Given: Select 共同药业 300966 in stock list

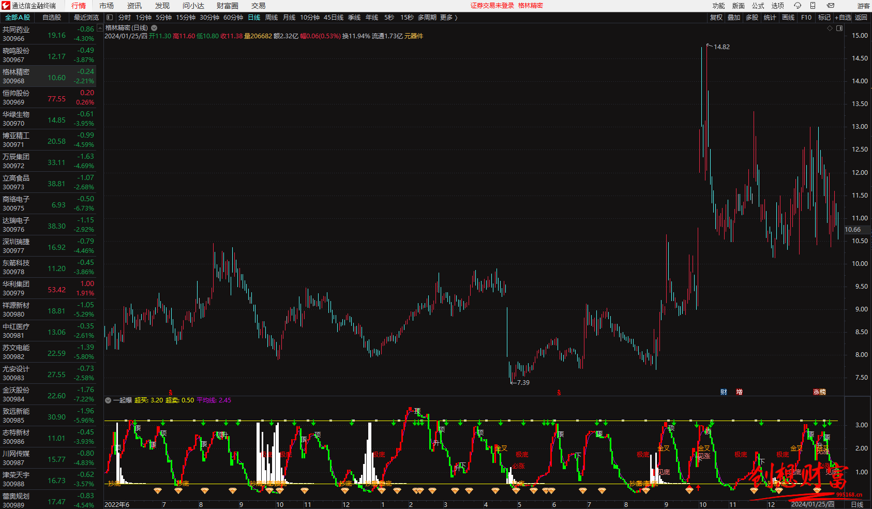Looking at the screenshot, I should (x=48, y=34).
